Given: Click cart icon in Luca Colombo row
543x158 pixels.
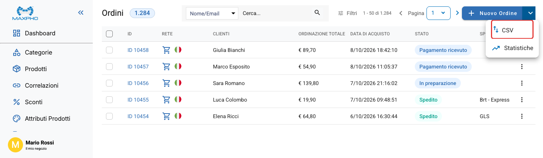Looking at the screenshot, I should pos(166,100).
